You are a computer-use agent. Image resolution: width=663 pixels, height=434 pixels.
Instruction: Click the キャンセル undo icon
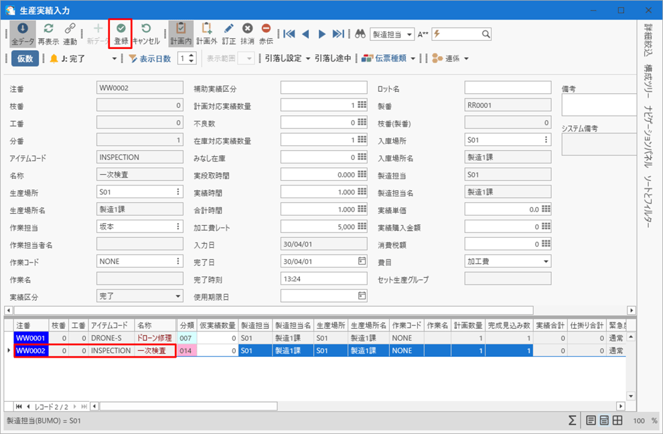point(146,33)
